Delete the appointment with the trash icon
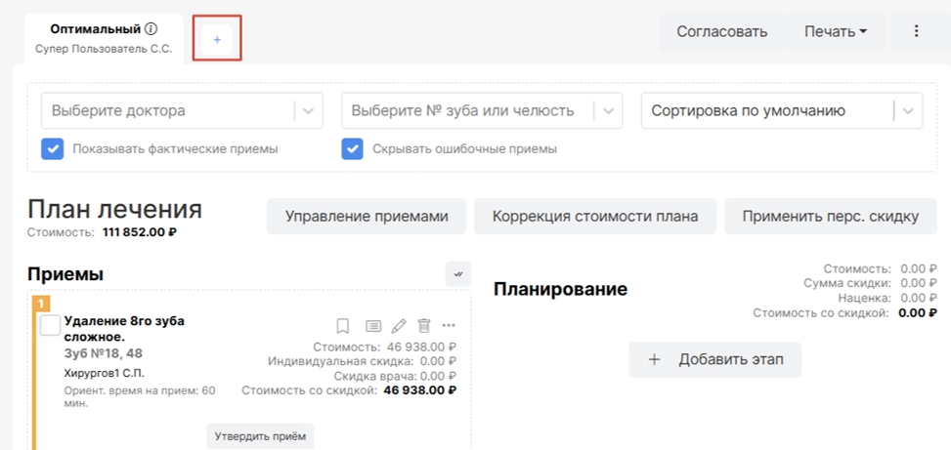The image size is (951, 450). coord(424,325)
